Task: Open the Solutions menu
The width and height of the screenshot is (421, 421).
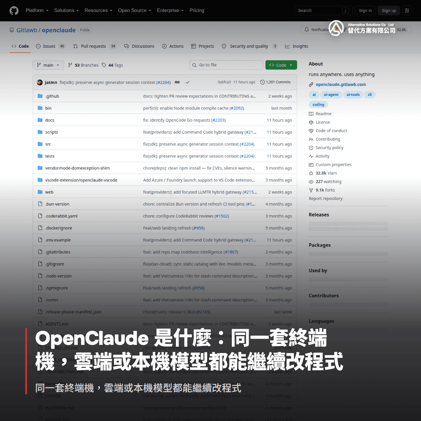Action: [x=66, y=11]
